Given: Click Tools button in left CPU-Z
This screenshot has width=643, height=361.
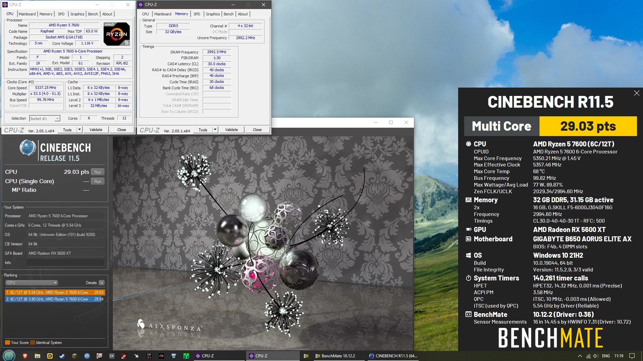Looking at the screenshot, I should (x=67, y=130).
